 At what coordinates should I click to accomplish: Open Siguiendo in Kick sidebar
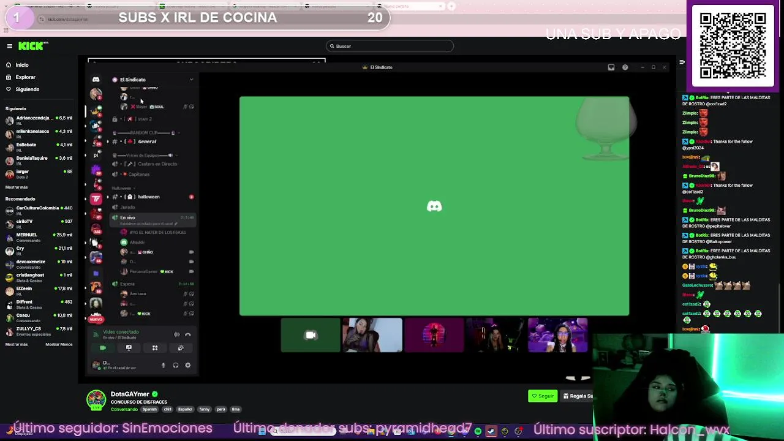pyautogui.click(x=28, y=89)
